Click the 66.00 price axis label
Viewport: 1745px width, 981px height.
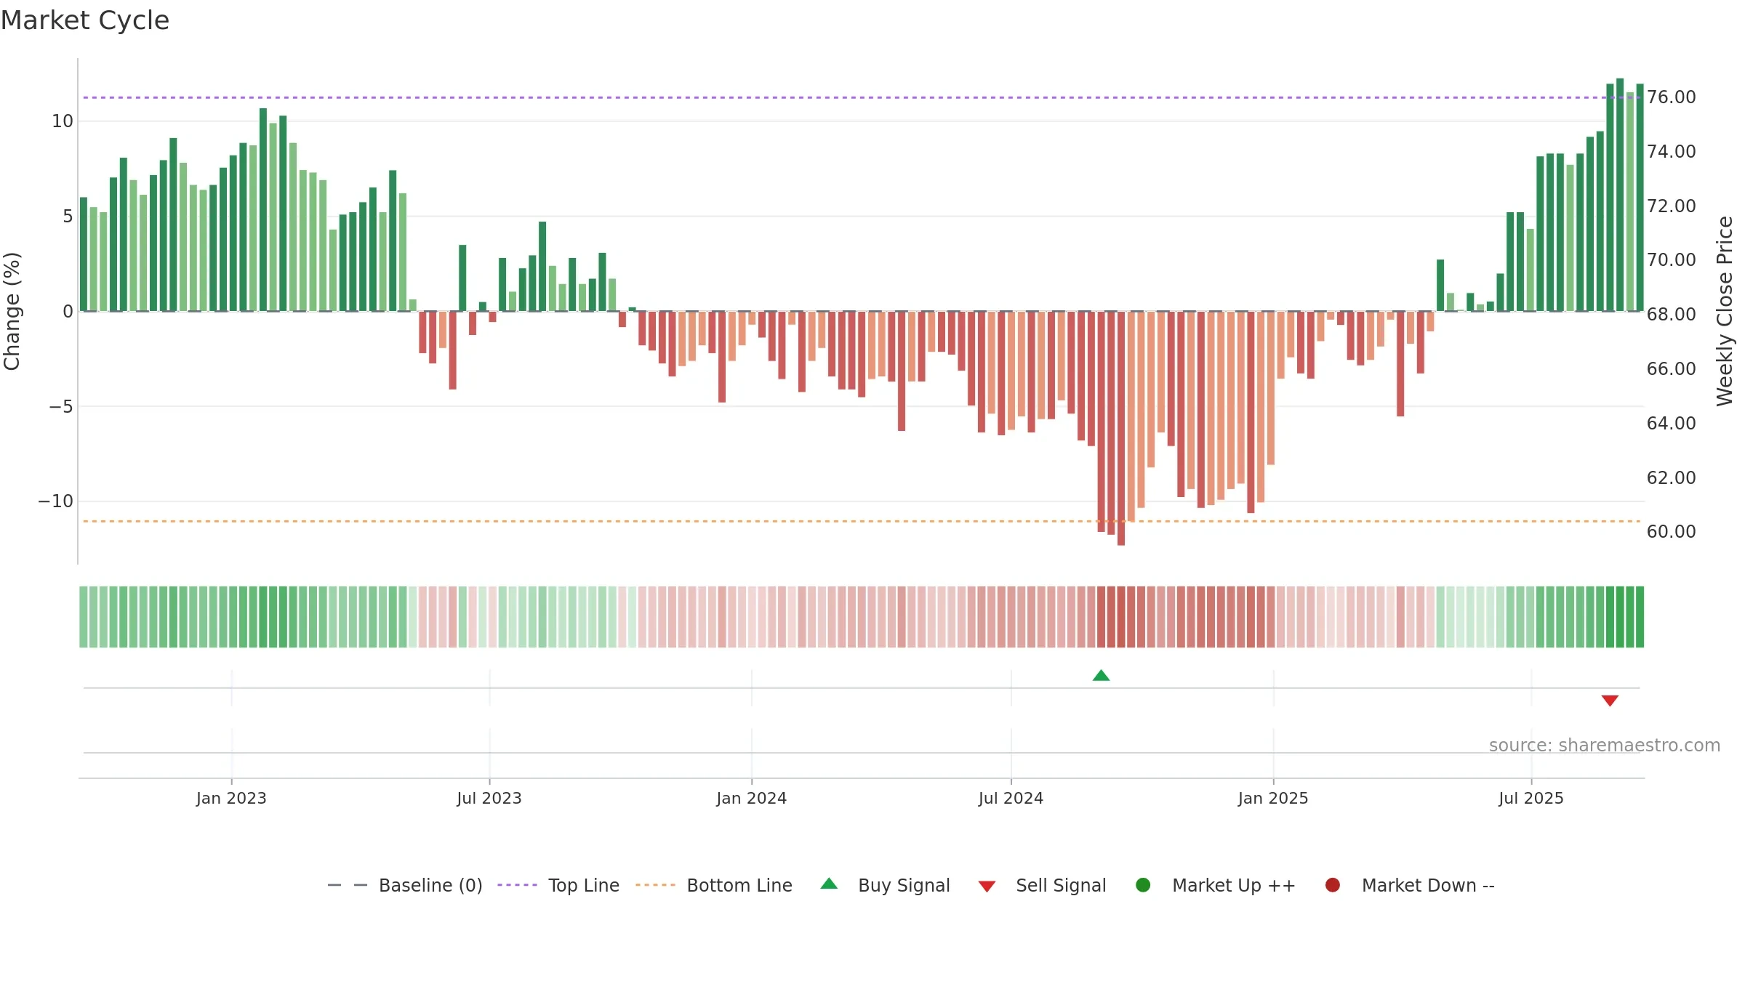[1672, 368]
